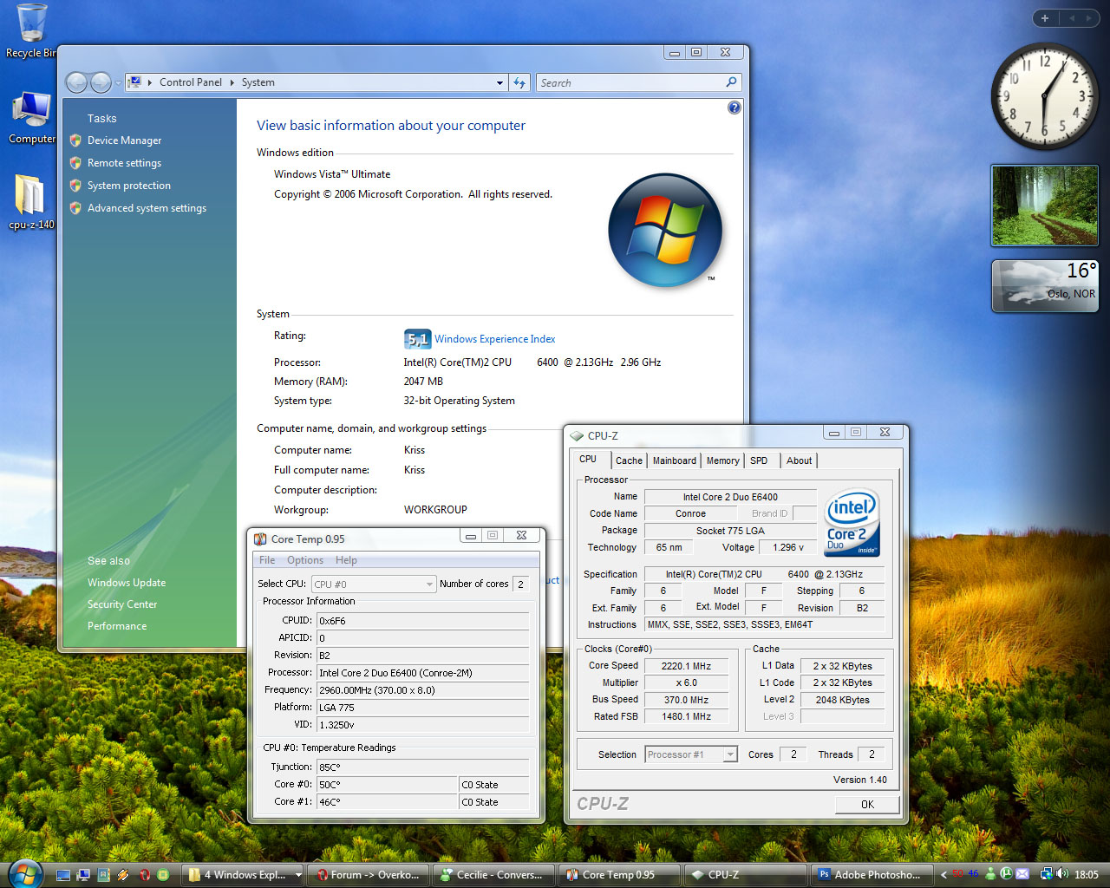
Task: Show hidden tray icons arrow
Action: pos(943,874)
